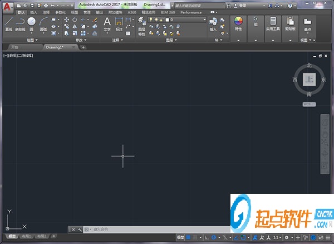Image resolution: width=334 pixels, height=244 pixels.
Task: Switch to the A360 ribbon tab
Action: (x=132, y=12)
